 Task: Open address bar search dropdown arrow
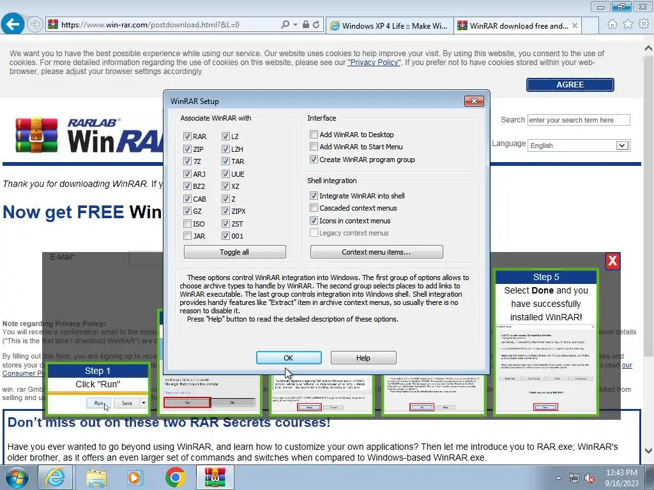[x=295, y=25]
